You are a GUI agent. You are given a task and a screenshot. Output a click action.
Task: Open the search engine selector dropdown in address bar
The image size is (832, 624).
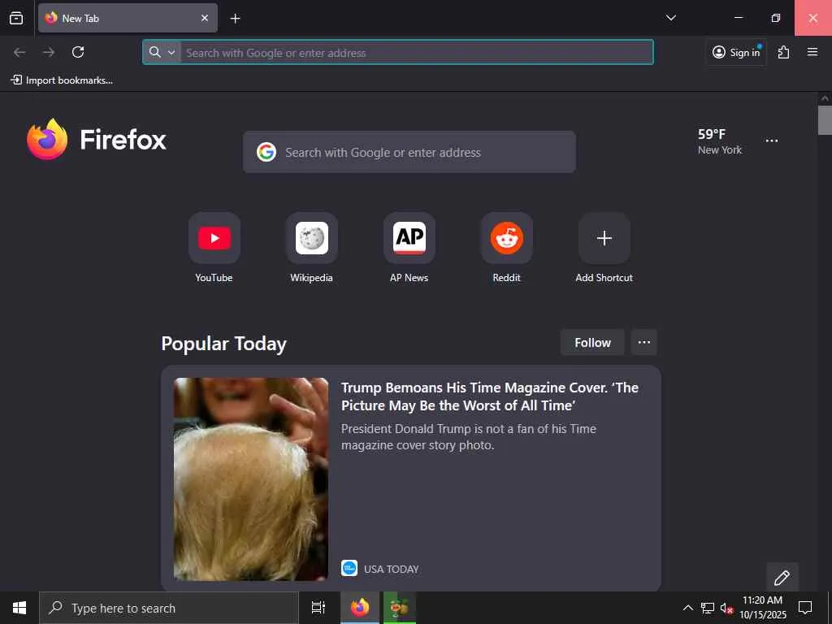tap(162, 52)
